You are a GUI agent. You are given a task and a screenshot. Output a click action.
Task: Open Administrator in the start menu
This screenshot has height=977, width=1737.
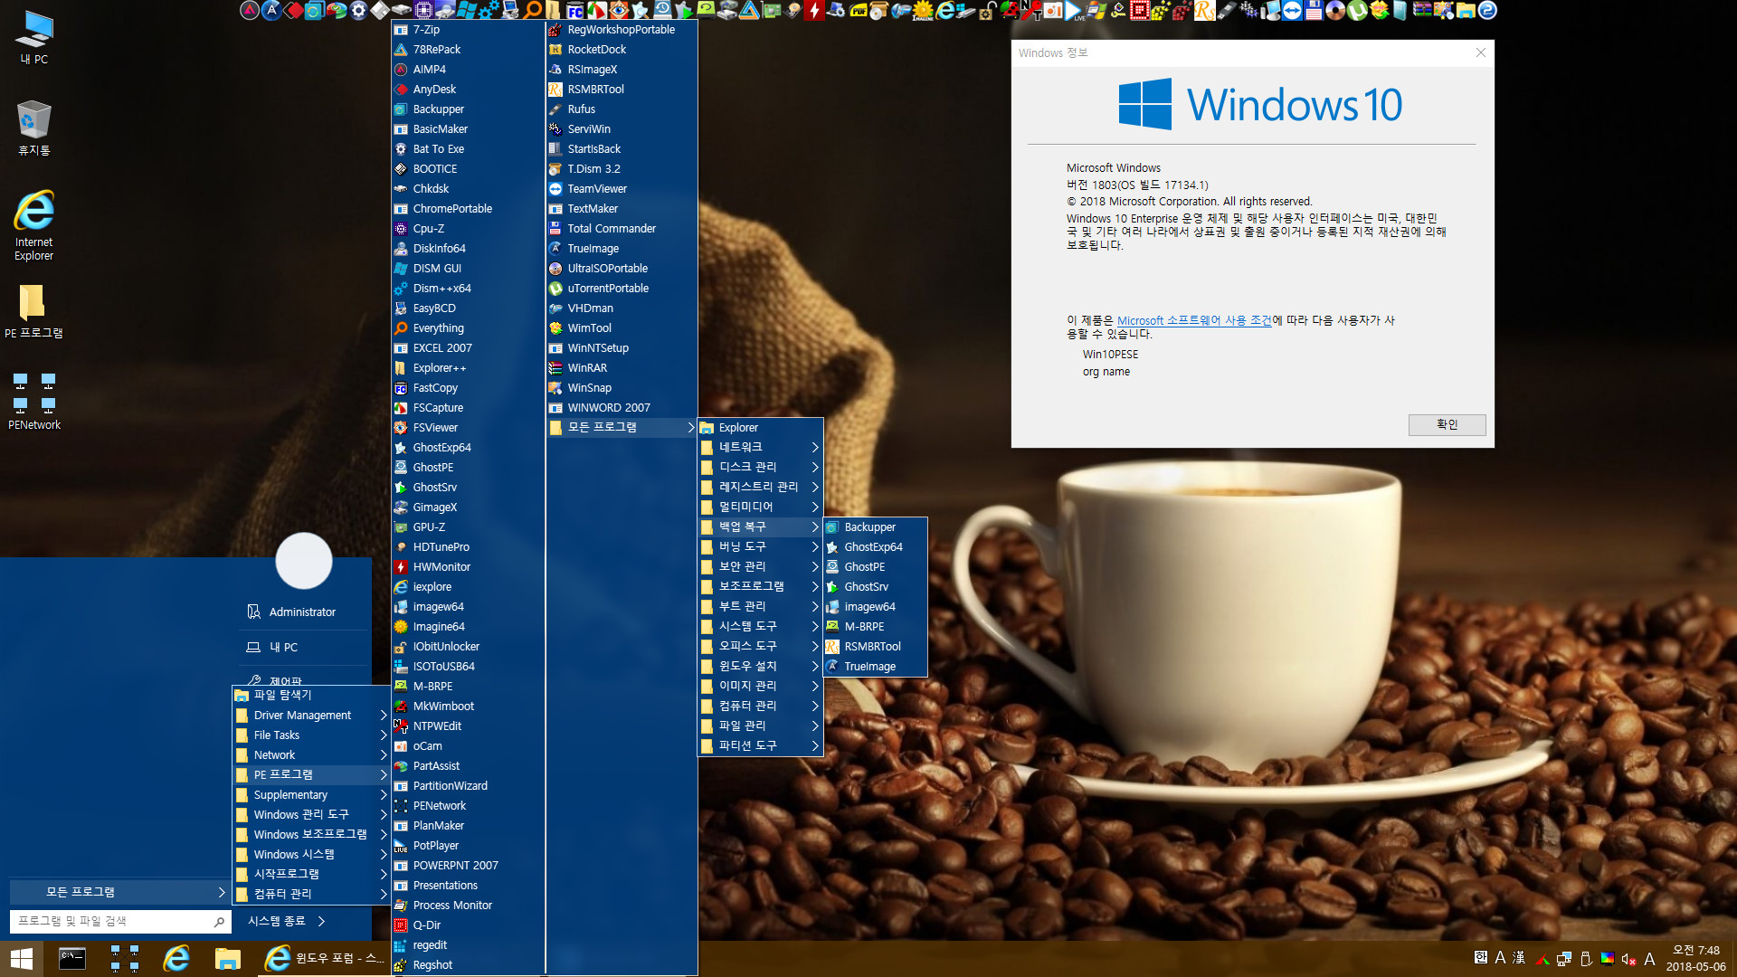[x=302, y=612]
